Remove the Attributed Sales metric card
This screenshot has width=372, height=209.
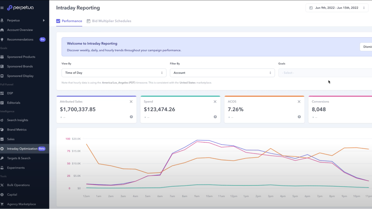131,102
